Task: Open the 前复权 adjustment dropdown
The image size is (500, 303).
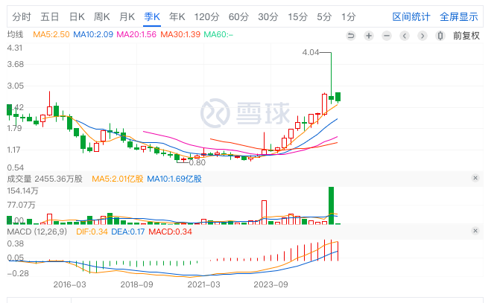Action: 466,36
